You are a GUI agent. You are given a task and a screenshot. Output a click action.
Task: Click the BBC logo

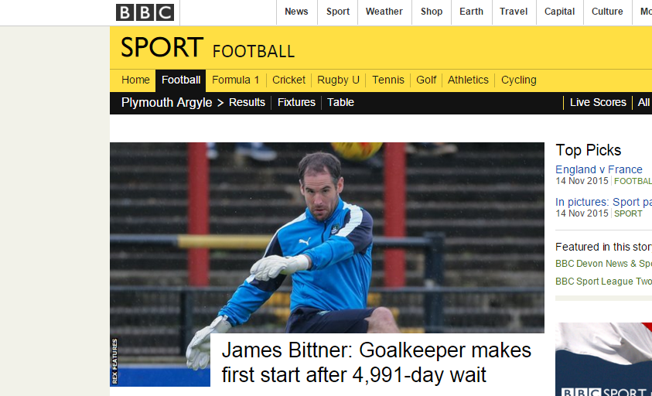[145, 12]
